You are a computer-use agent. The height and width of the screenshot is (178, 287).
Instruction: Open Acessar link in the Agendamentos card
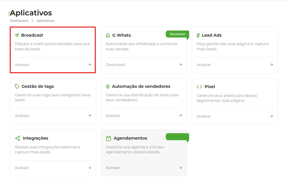(113, 168)
